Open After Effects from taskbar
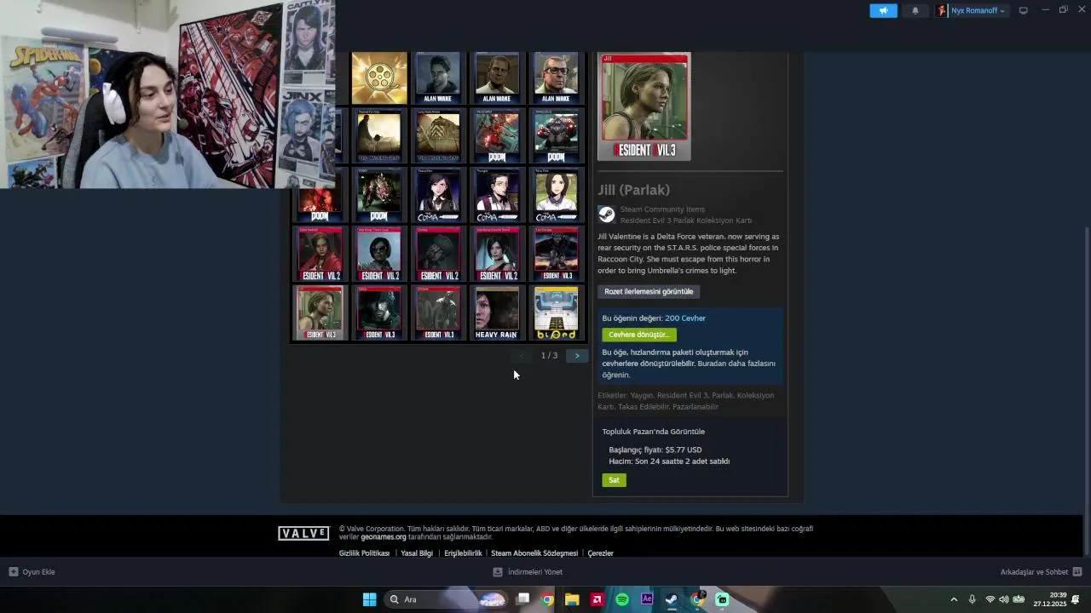1091x613 pixels. (x=647, y=599)
